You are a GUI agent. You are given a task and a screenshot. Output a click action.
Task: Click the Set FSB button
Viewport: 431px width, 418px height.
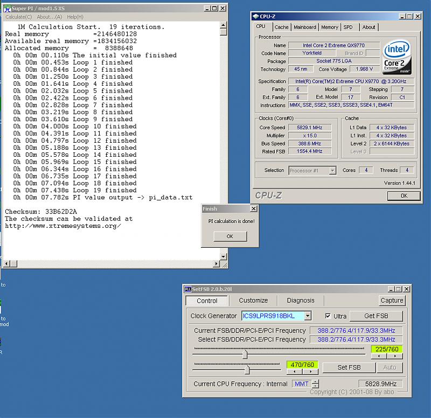pyautogui.click(x=349, y=367)
